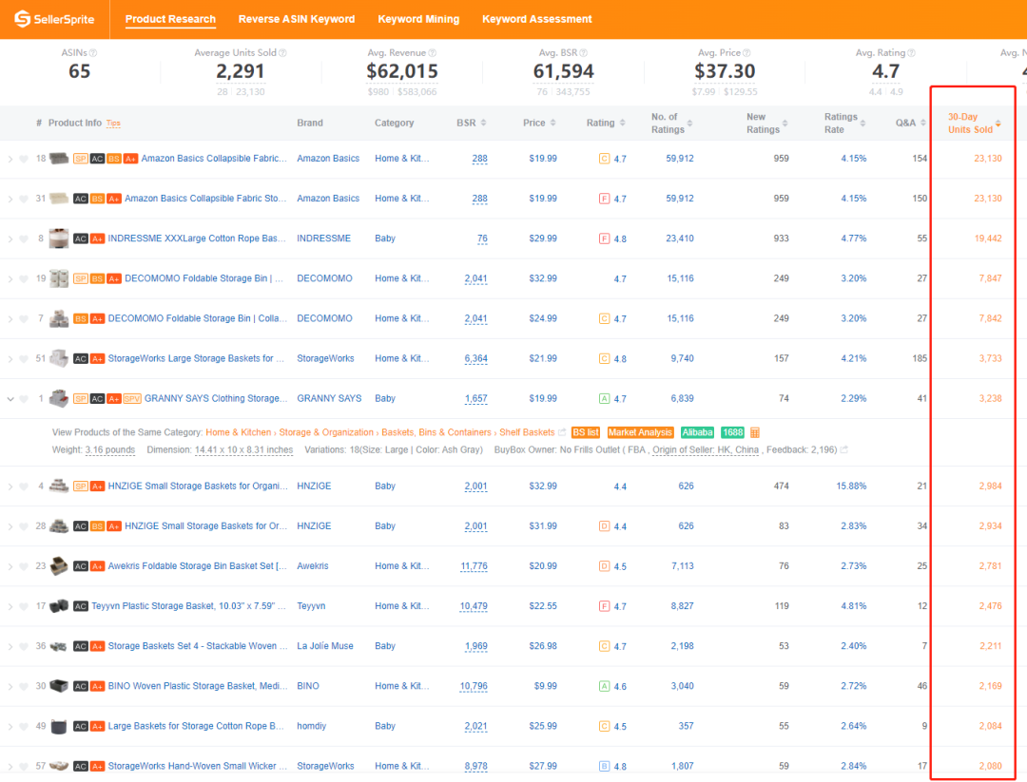Sort by Rating with the column sort icon
This screenshot has width=1027, height=782.
[622, 123]
